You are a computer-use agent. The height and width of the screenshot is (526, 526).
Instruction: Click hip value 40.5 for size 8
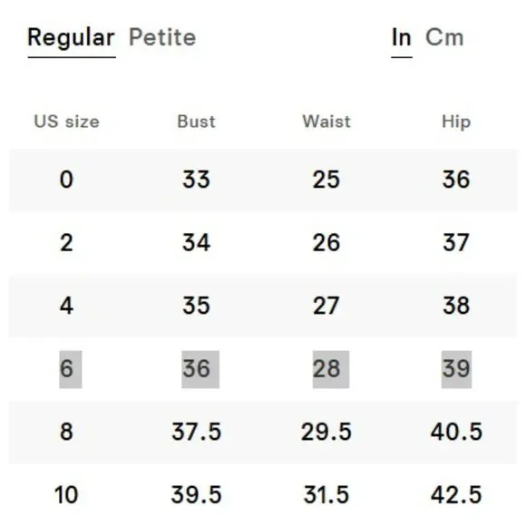456,432
